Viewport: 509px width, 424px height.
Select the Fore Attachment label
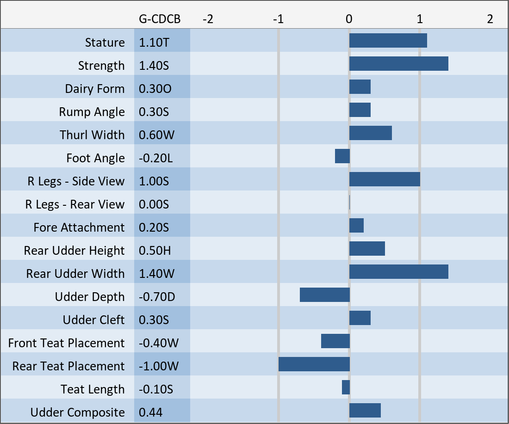(79, 227)
